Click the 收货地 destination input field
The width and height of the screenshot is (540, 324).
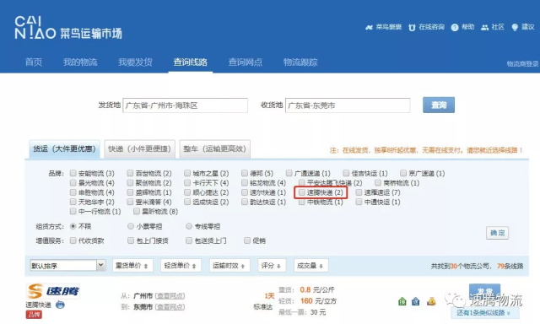[348, 105]
